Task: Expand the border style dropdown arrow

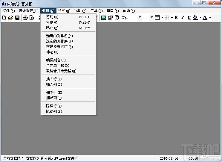Action: (172, 18)
